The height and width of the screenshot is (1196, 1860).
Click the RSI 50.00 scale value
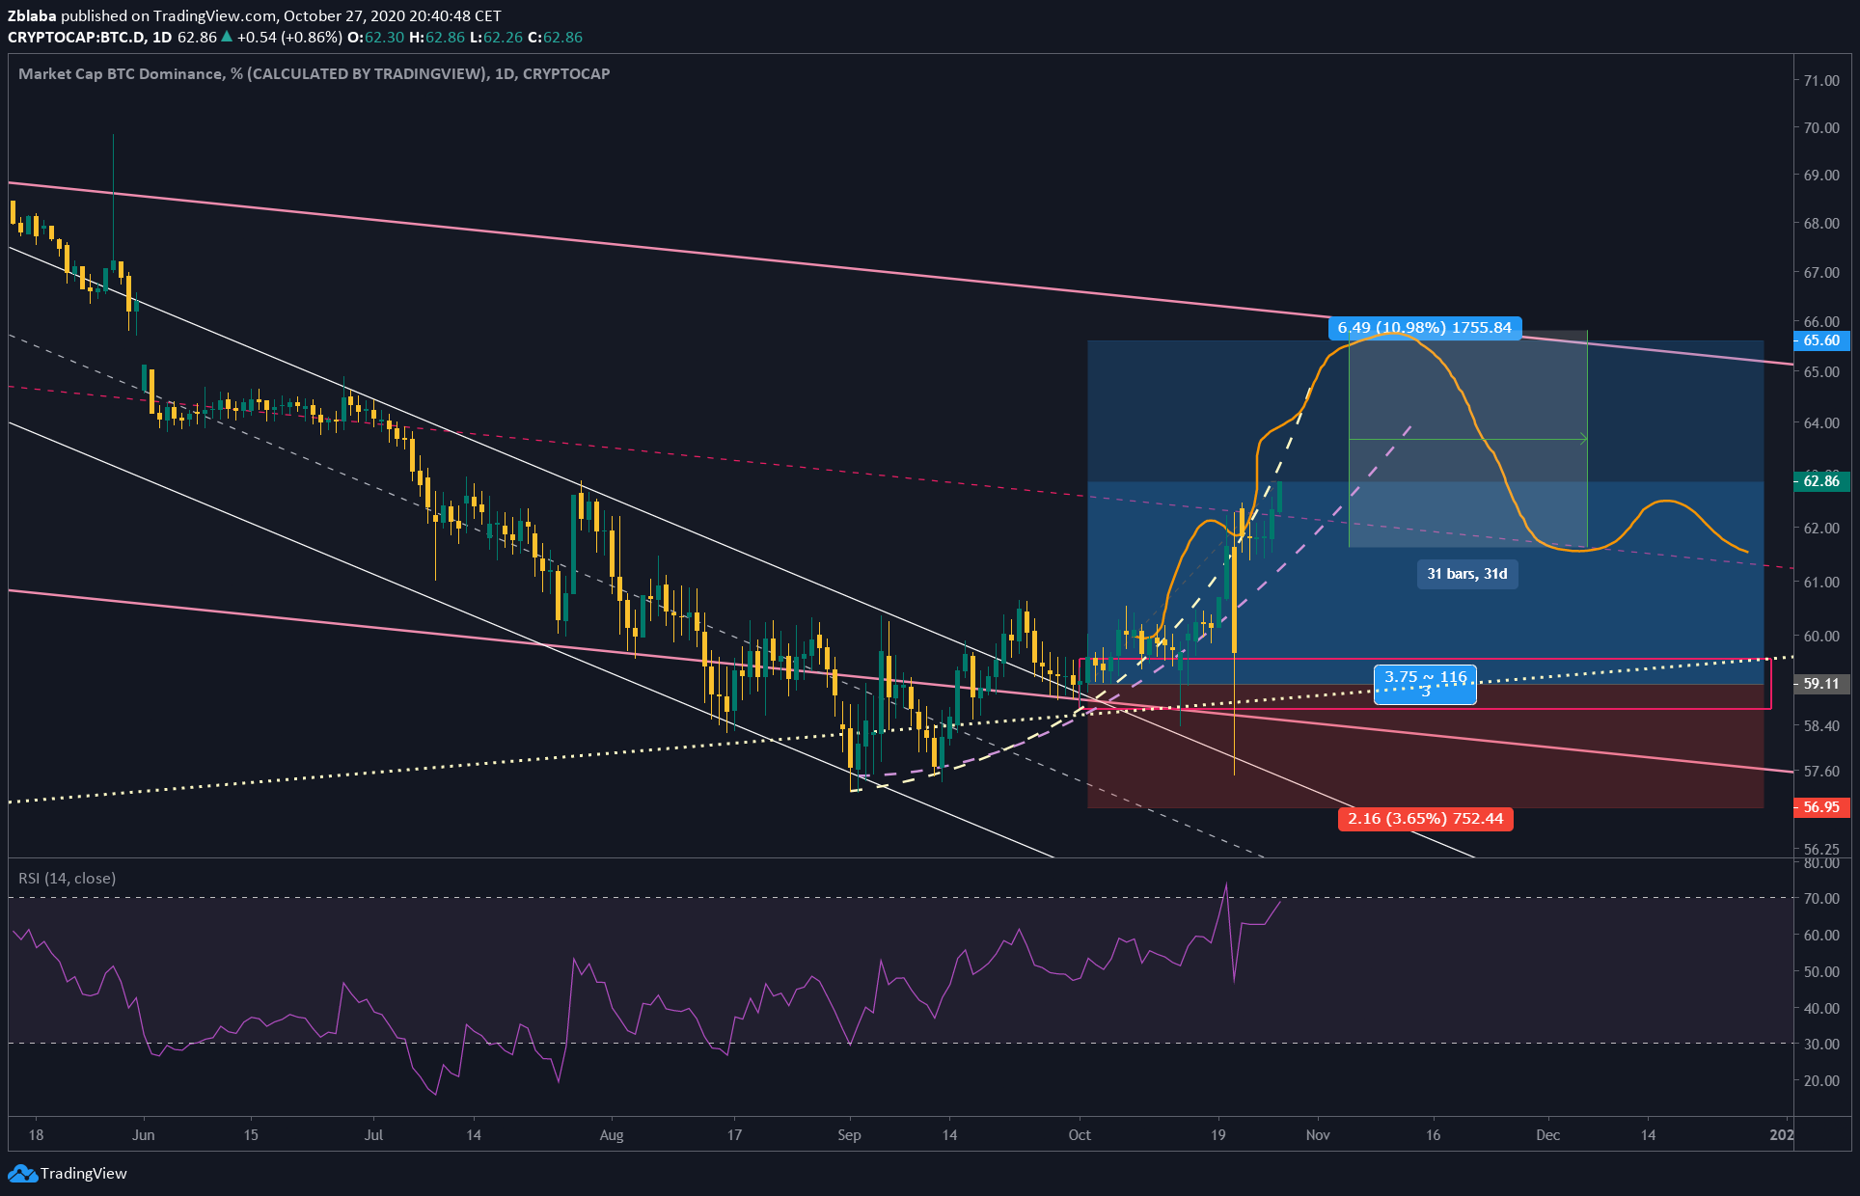(x=1821, y=971)
